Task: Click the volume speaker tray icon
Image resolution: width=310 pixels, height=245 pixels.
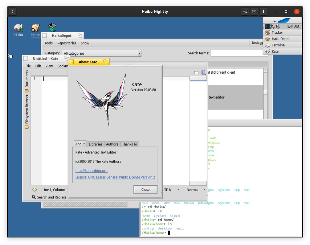Action: point(277,26)
